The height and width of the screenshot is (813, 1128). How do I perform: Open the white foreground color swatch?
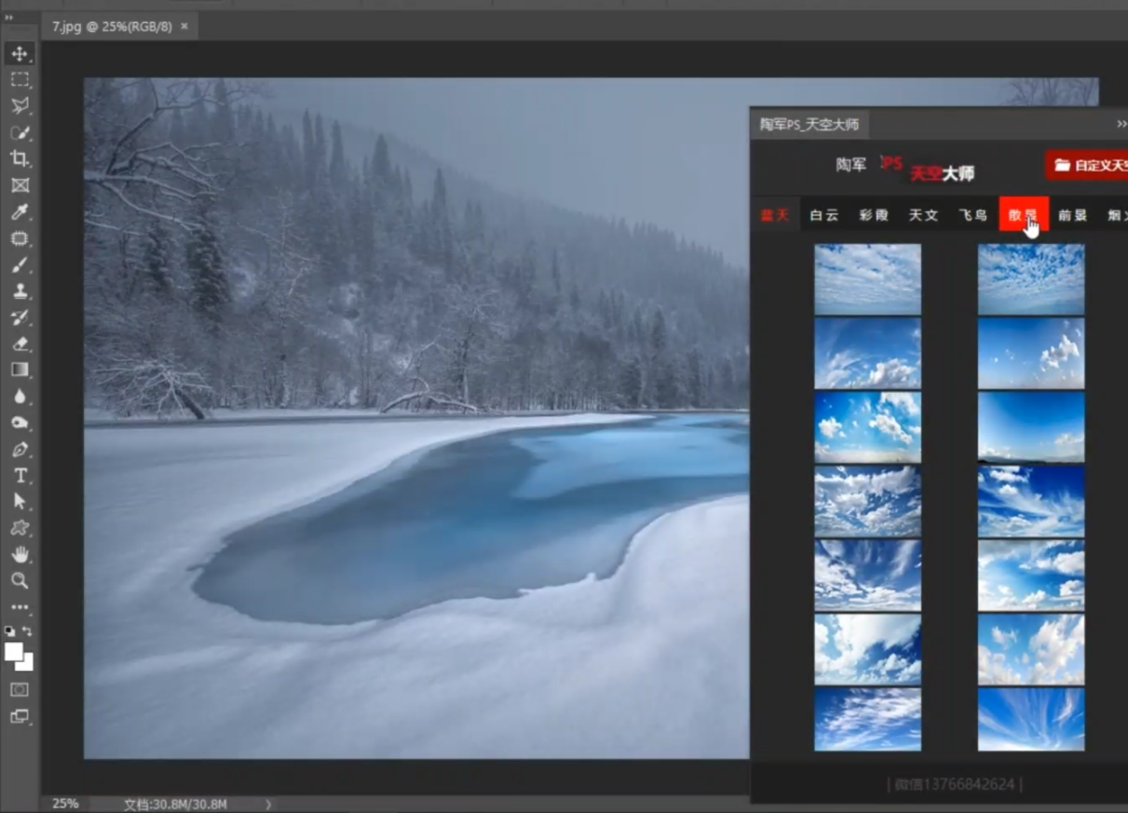pos(13,651)
